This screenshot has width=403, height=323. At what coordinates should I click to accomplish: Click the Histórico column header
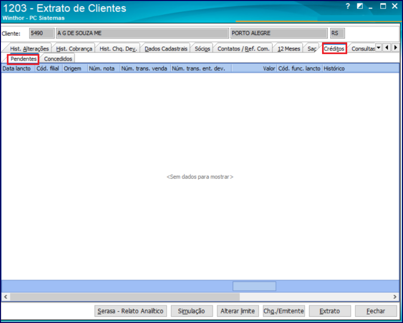(x=361, y=68)
